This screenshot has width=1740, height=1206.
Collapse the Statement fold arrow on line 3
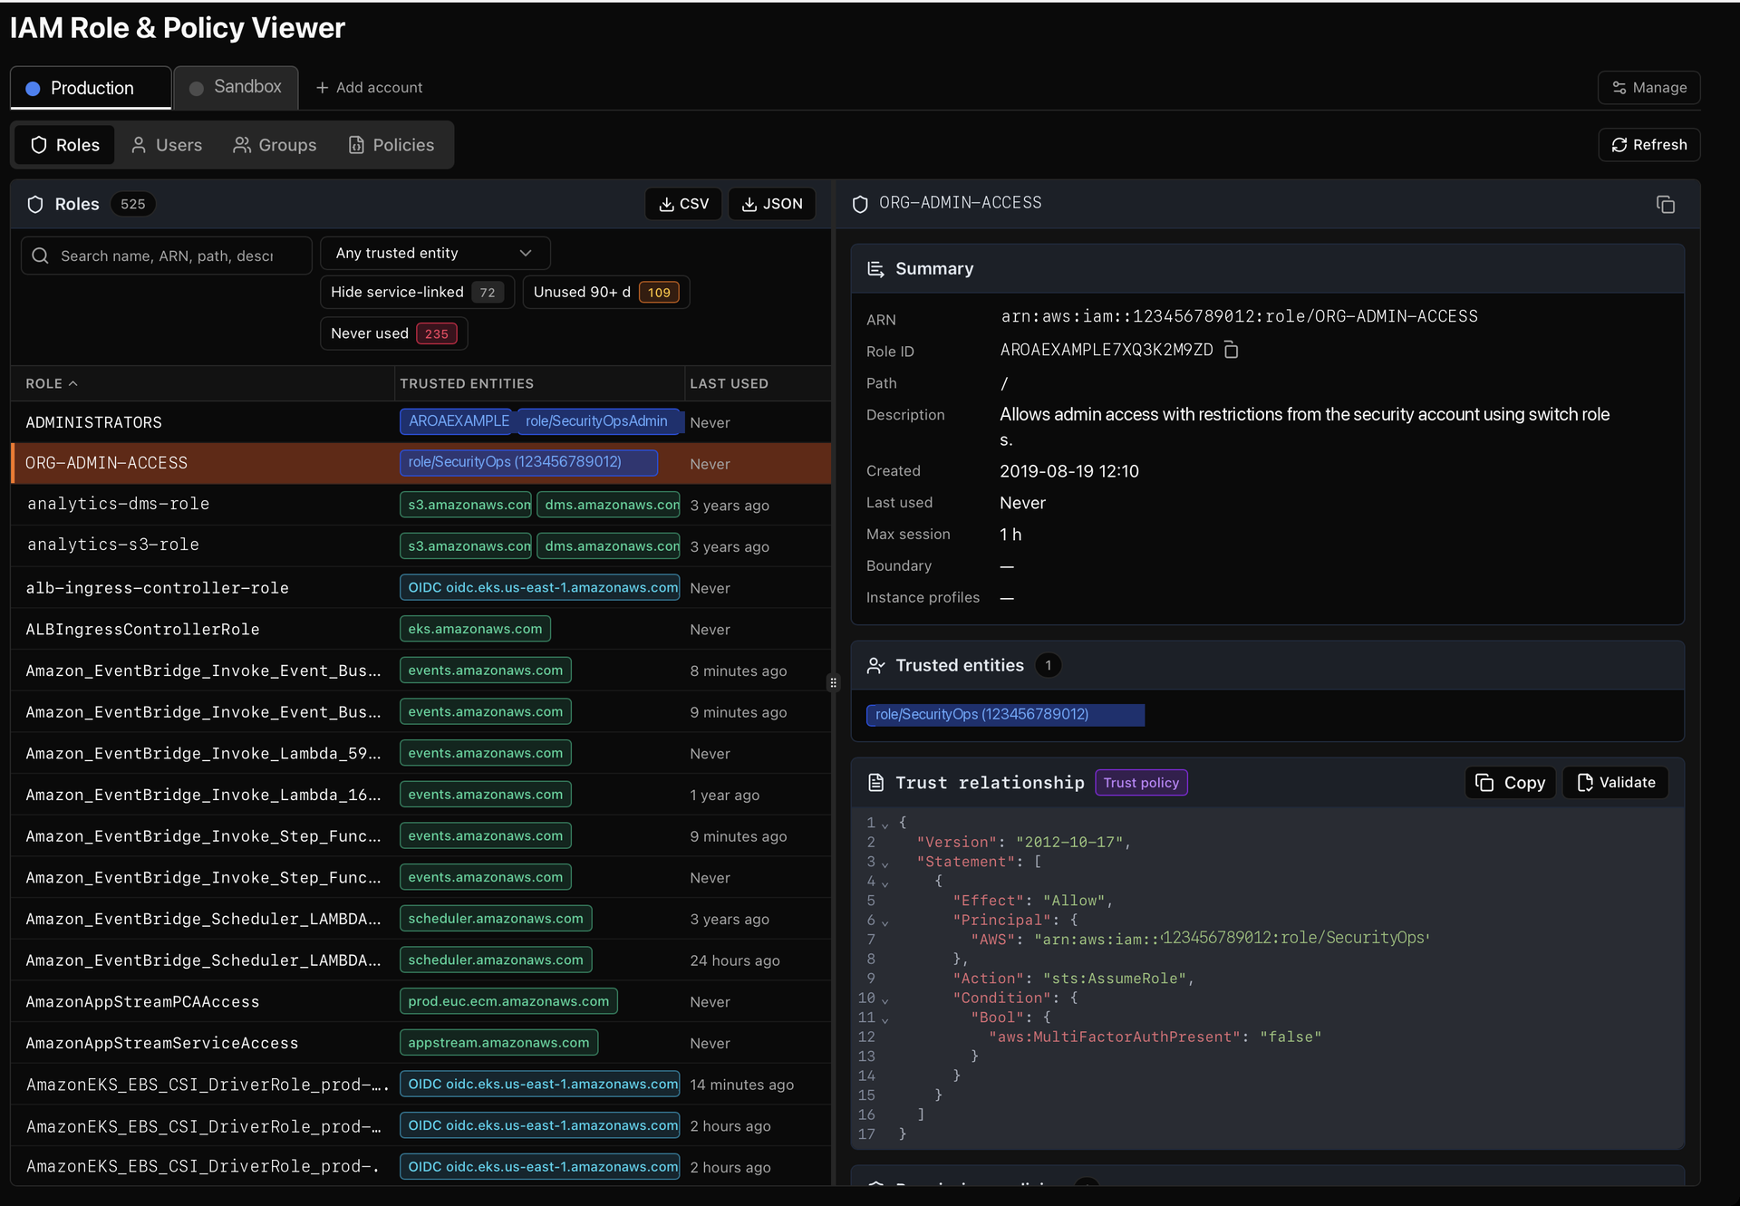[x=885, y=863]
